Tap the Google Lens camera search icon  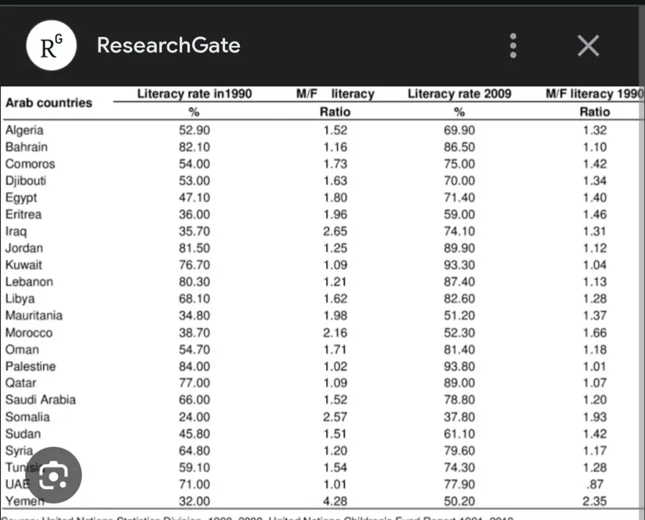[x=54, y=475]
